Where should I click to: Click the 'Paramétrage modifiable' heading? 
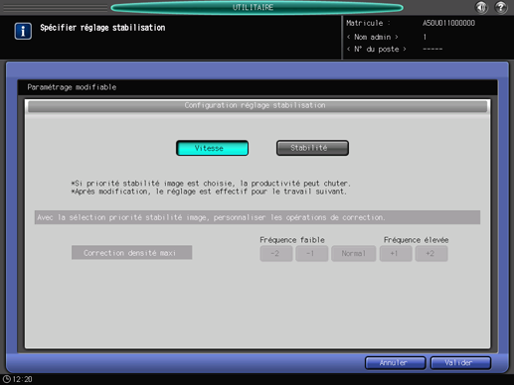click(72, 87)
